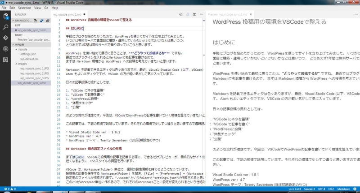Collapse the WP投稿 workspace folder section
Viewport: 360px width, 193px height.
(13, 44)
